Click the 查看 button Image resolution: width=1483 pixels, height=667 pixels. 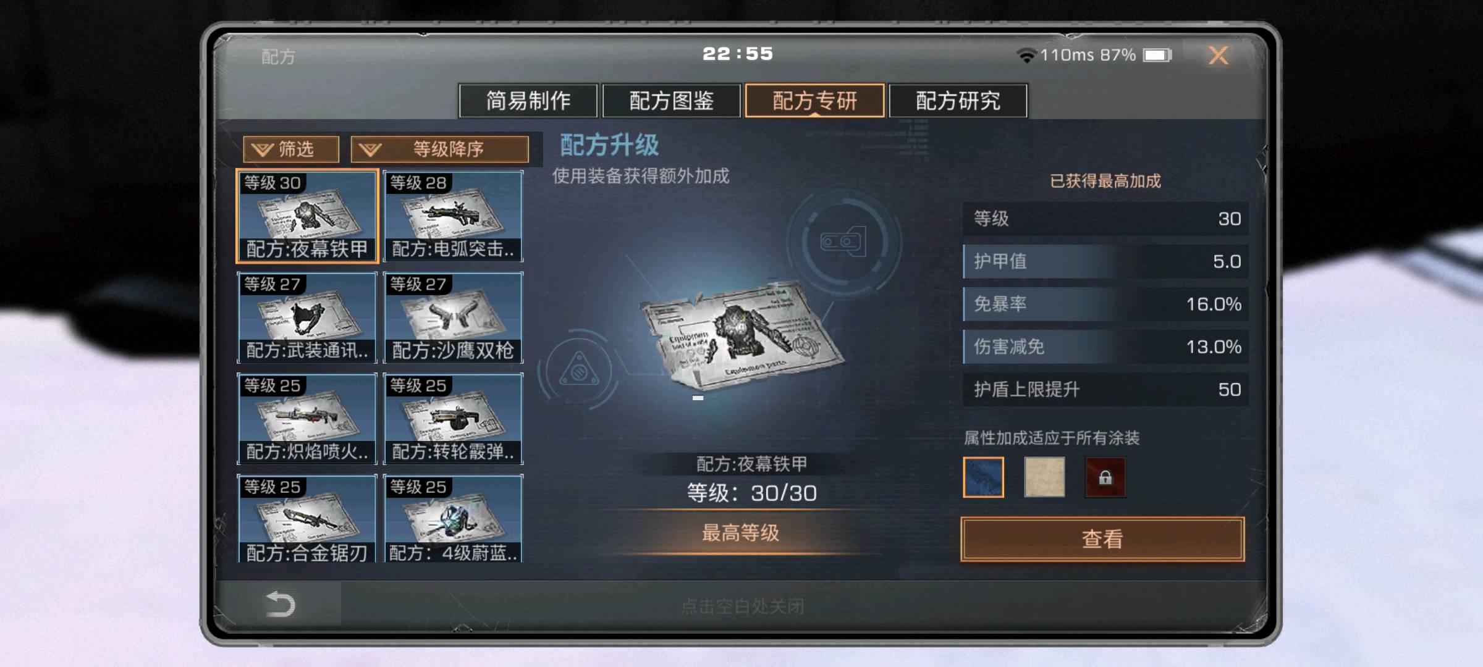1103,539
